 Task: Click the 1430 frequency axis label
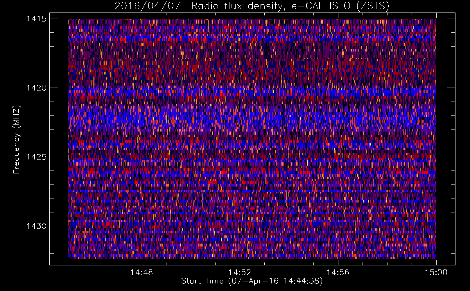click(x=36, y=226)
